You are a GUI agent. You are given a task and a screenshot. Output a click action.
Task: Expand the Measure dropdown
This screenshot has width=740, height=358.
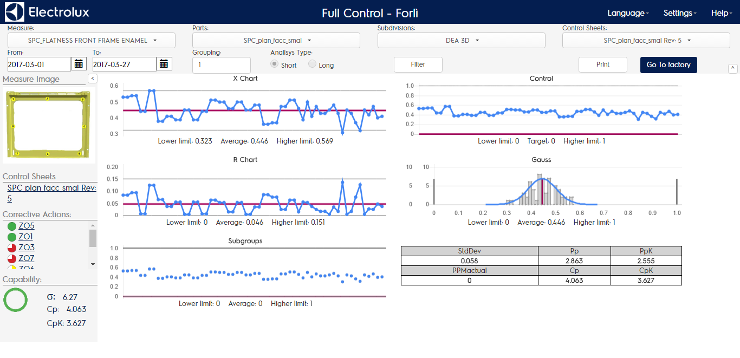[x=92, y=41]
